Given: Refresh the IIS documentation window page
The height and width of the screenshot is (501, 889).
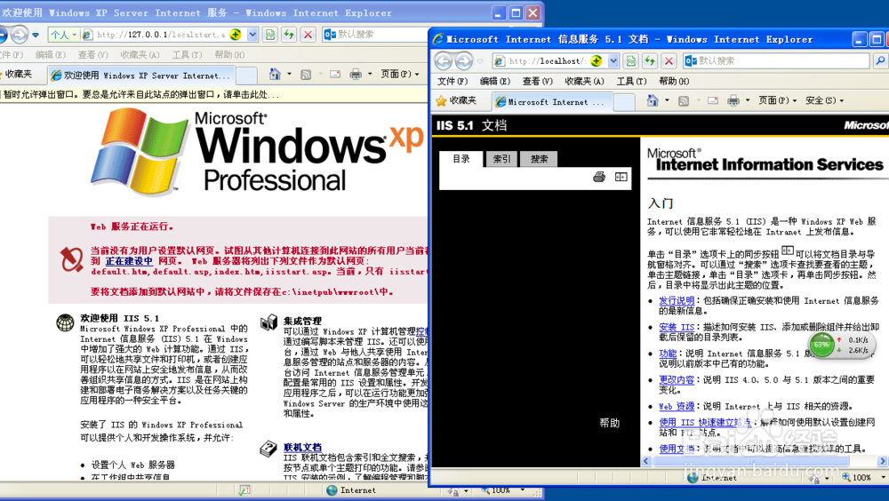Looking at the screenshot, I should (650, 60).
